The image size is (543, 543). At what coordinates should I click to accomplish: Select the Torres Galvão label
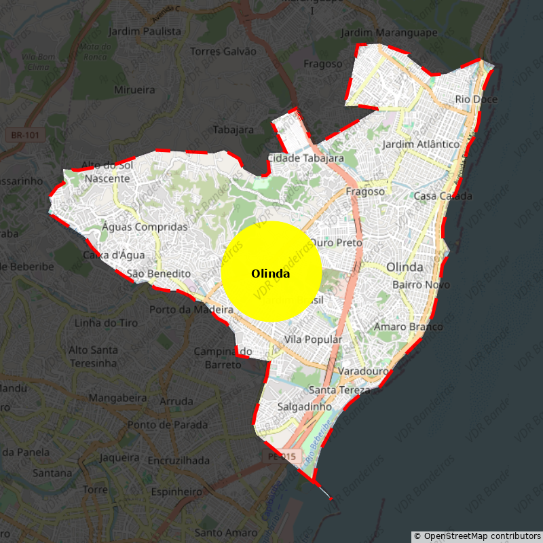223,52
